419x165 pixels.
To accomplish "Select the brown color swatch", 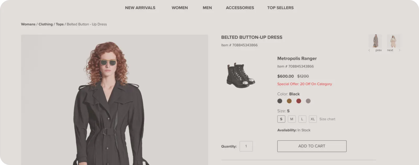I will 289,101.
